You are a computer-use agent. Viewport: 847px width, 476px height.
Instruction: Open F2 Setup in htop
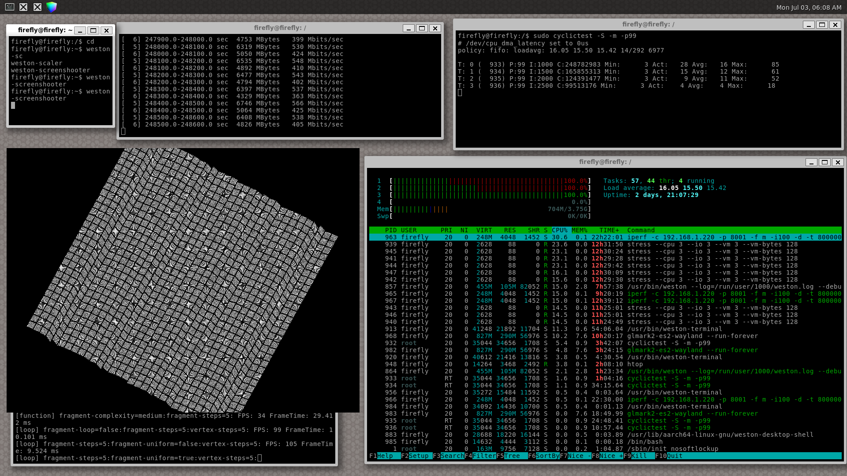(x=416, y=456)
